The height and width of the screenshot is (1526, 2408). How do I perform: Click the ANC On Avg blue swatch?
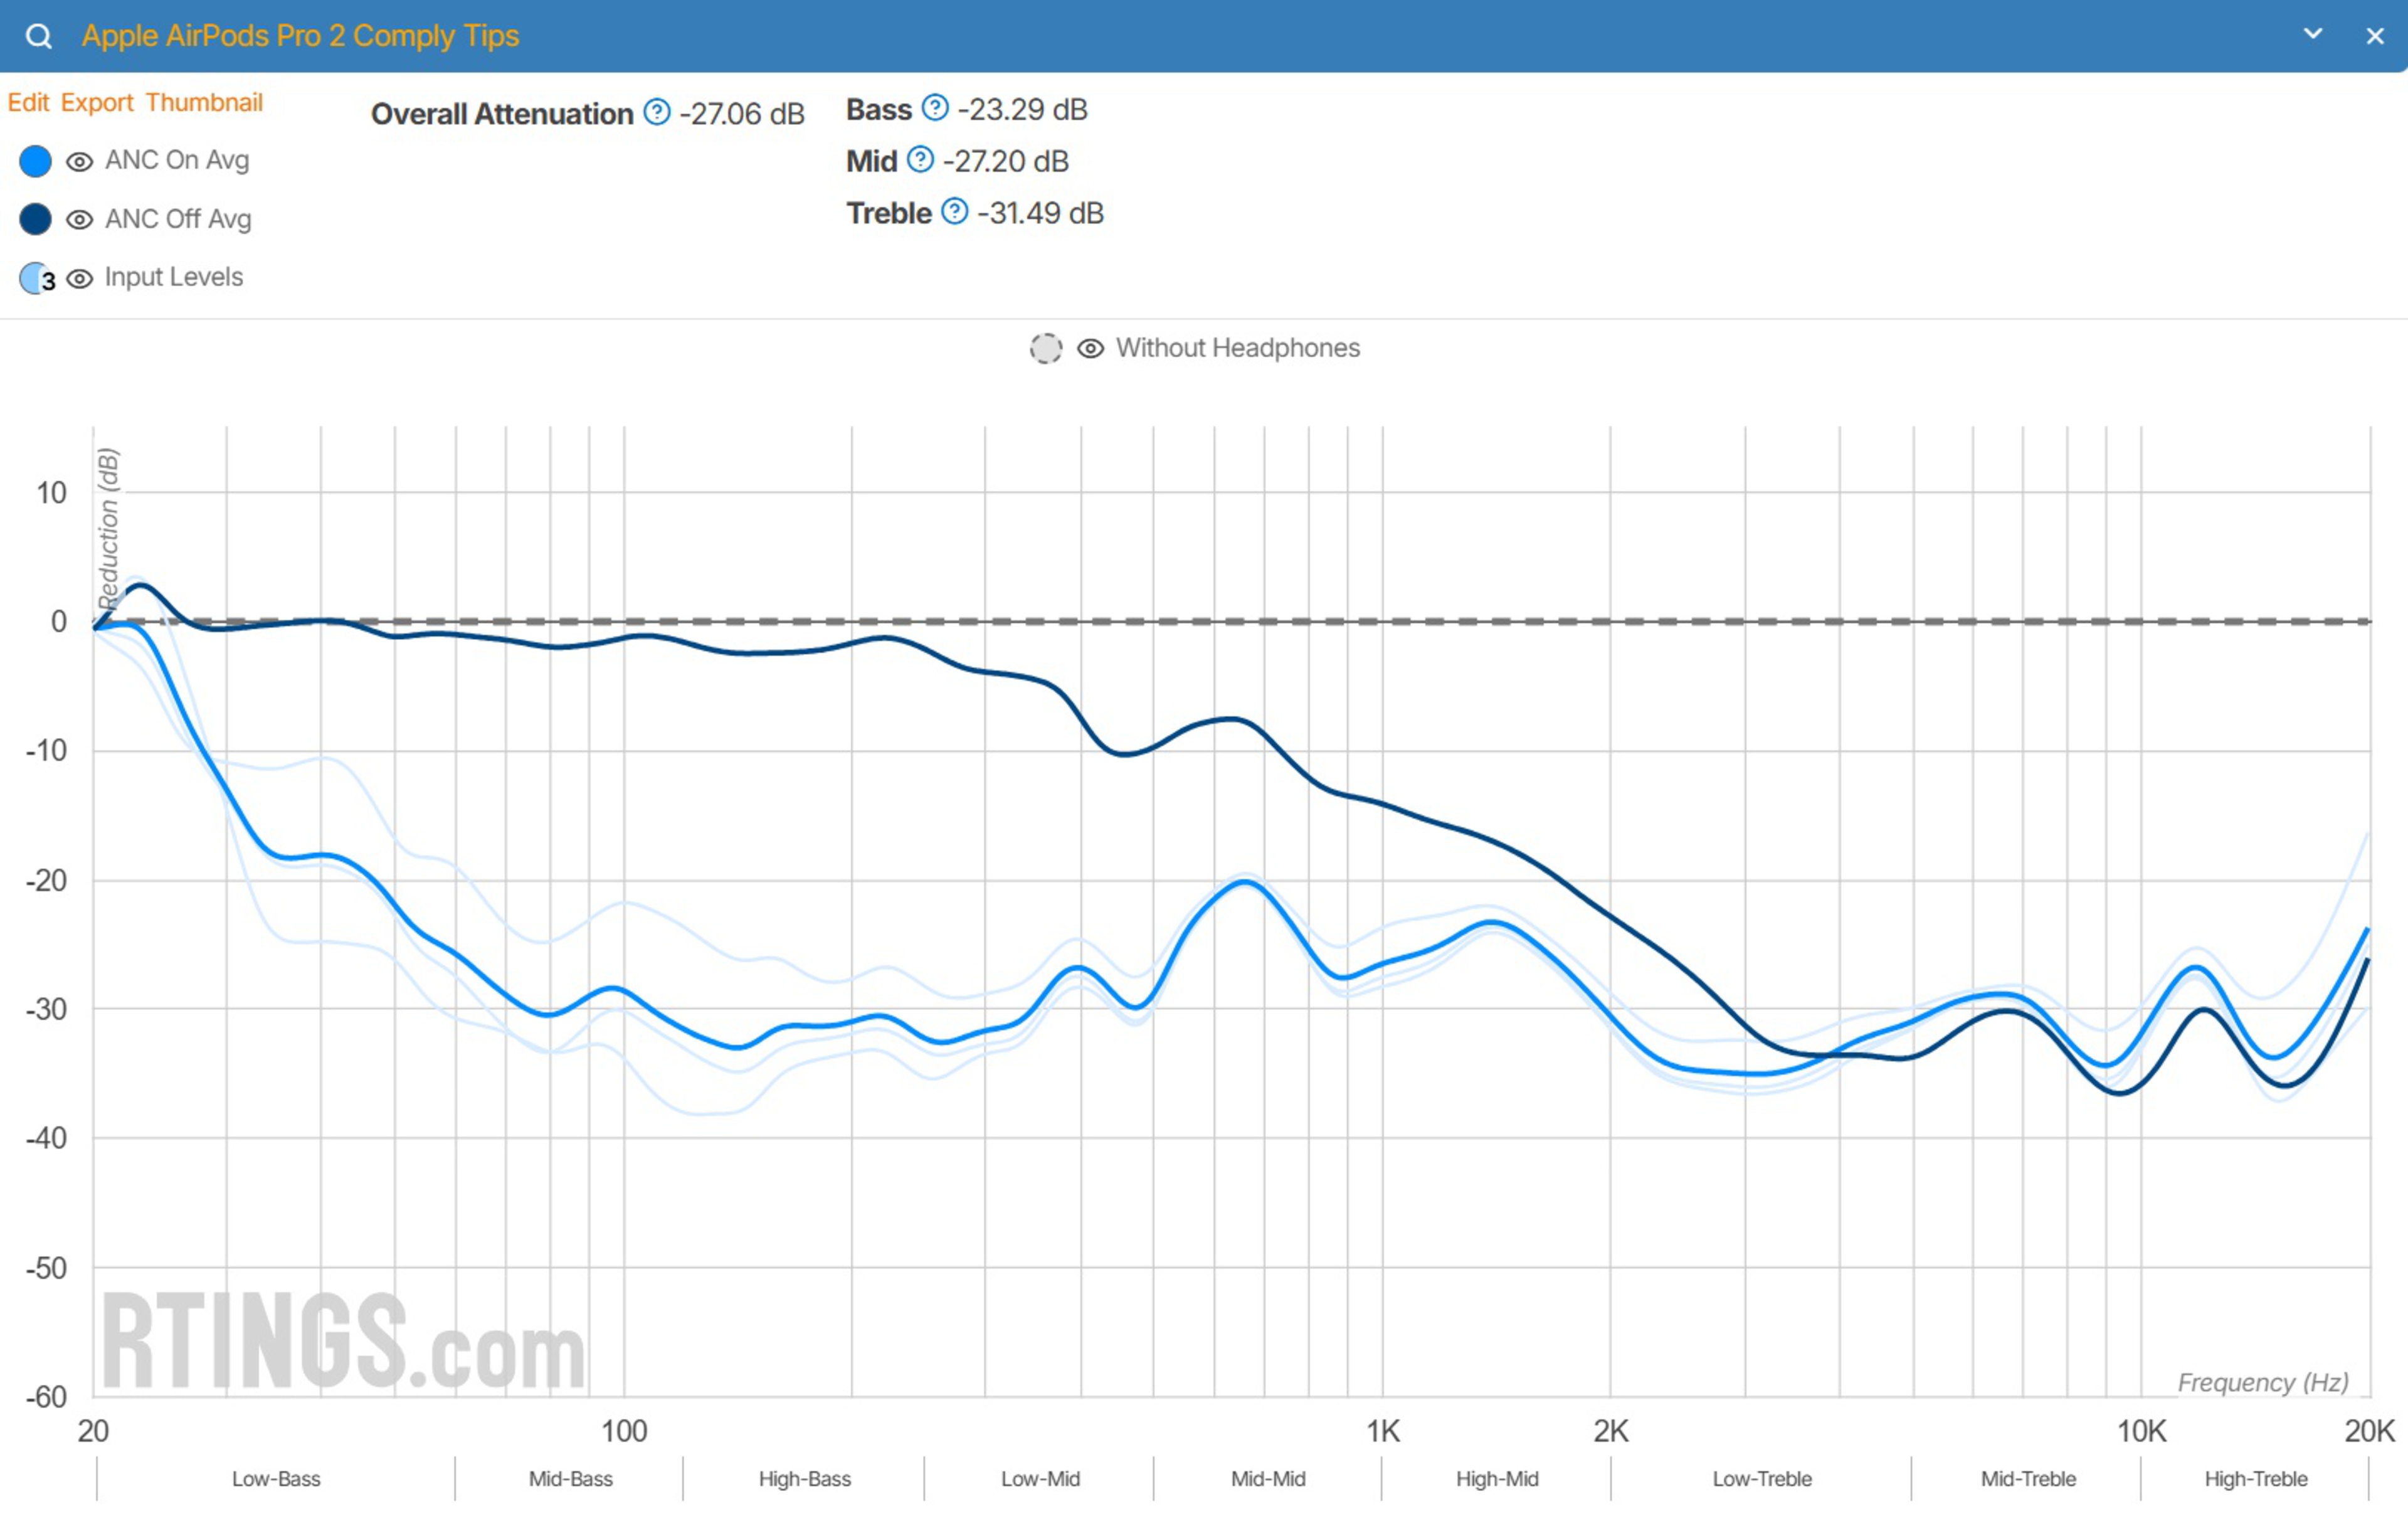35,161
